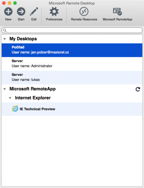
Task: Click the My Desktops heading text
Action: click(23, 39)
